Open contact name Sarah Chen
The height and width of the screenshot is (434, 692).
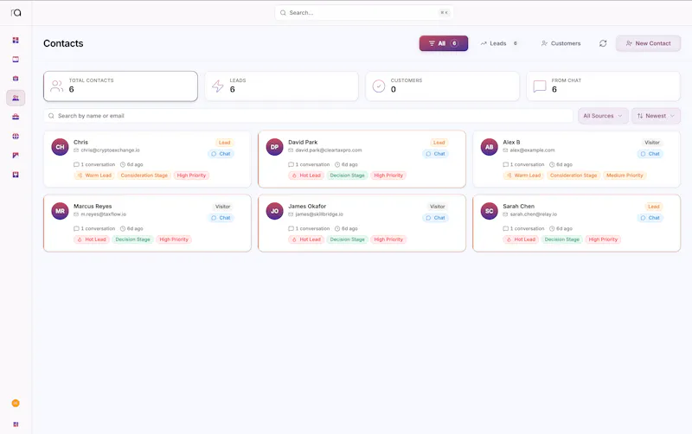pyautogui.click(x=518, y=206)
